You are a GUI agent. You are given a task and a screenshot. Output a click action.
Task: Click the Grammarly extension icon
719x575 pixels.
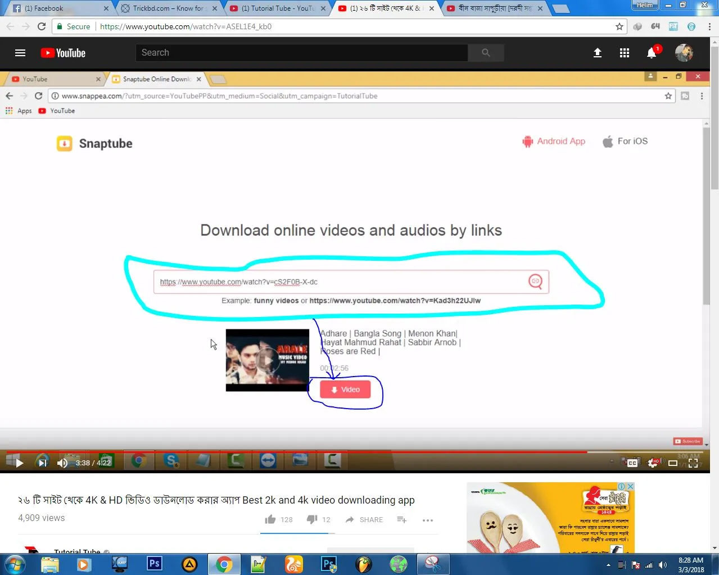pos(691,26)
